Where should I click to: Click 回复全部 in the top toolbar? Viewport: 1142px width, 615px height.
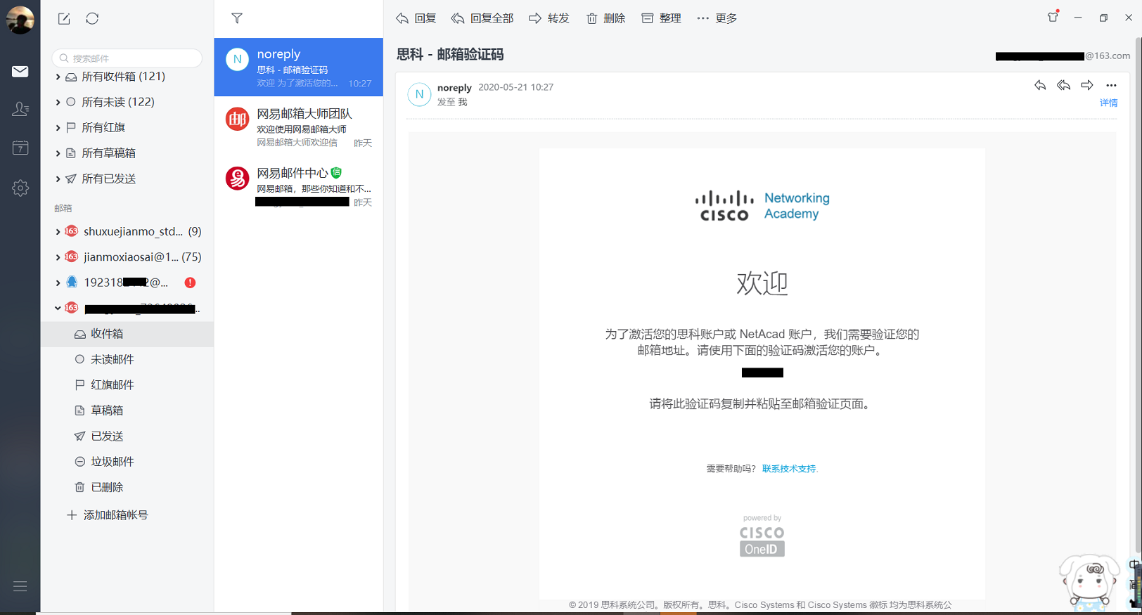pyautogui.click(x=482, y=18)
